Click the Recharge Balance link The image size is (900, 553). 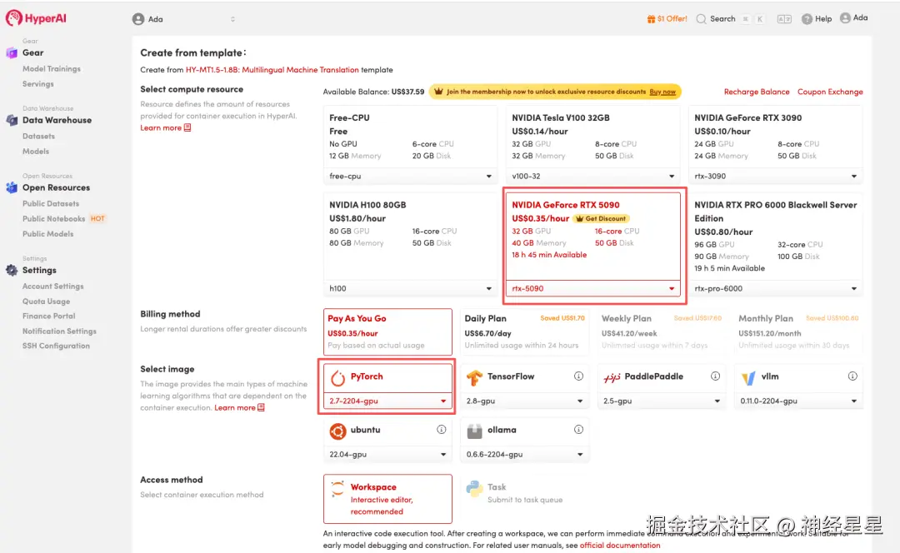(757, 92)
